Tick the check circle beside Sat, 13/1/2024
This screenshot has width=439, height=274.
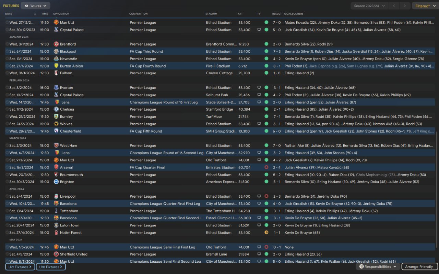[7, 59]
